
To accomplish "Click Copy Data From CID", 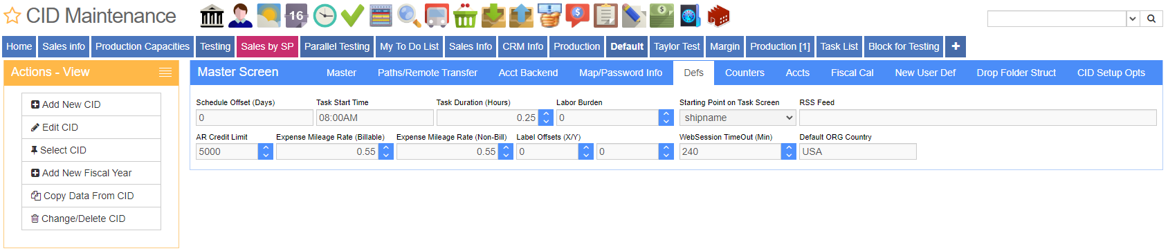I will coord(91,196).
